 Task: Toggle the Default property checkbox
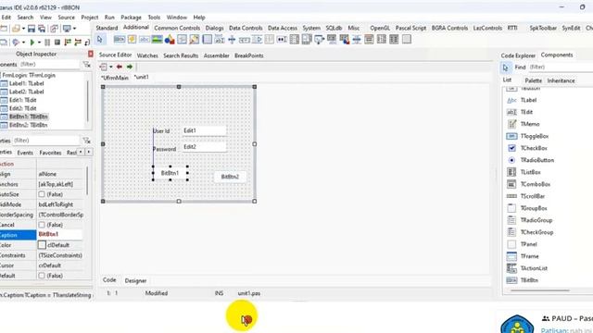click(x=42, y=276)
